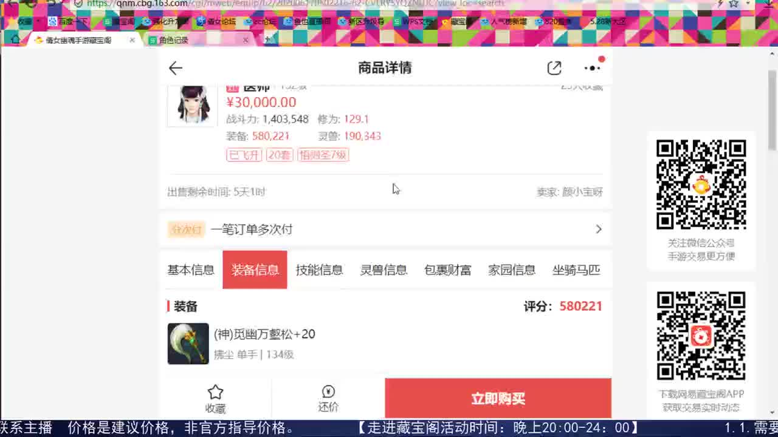
Task: Click the WeChat official account QR code
Action: pyautogui.click(x=701, y=186)
